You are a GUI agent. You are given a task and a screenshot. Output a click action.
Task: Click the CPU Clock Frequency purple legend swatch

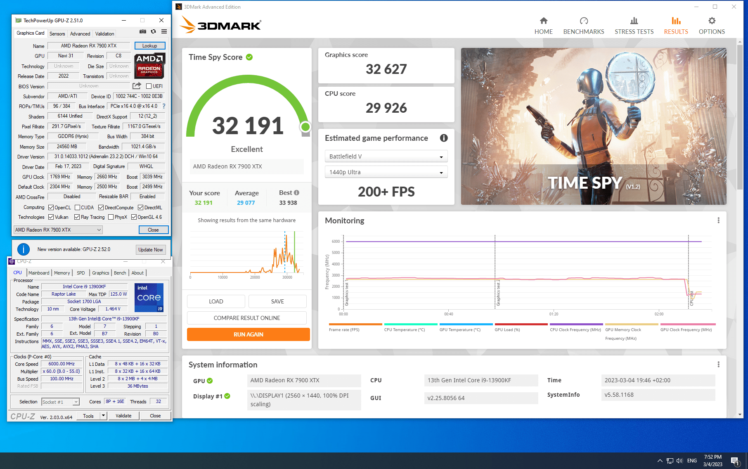pyautogui.click(x=576, y=325)
